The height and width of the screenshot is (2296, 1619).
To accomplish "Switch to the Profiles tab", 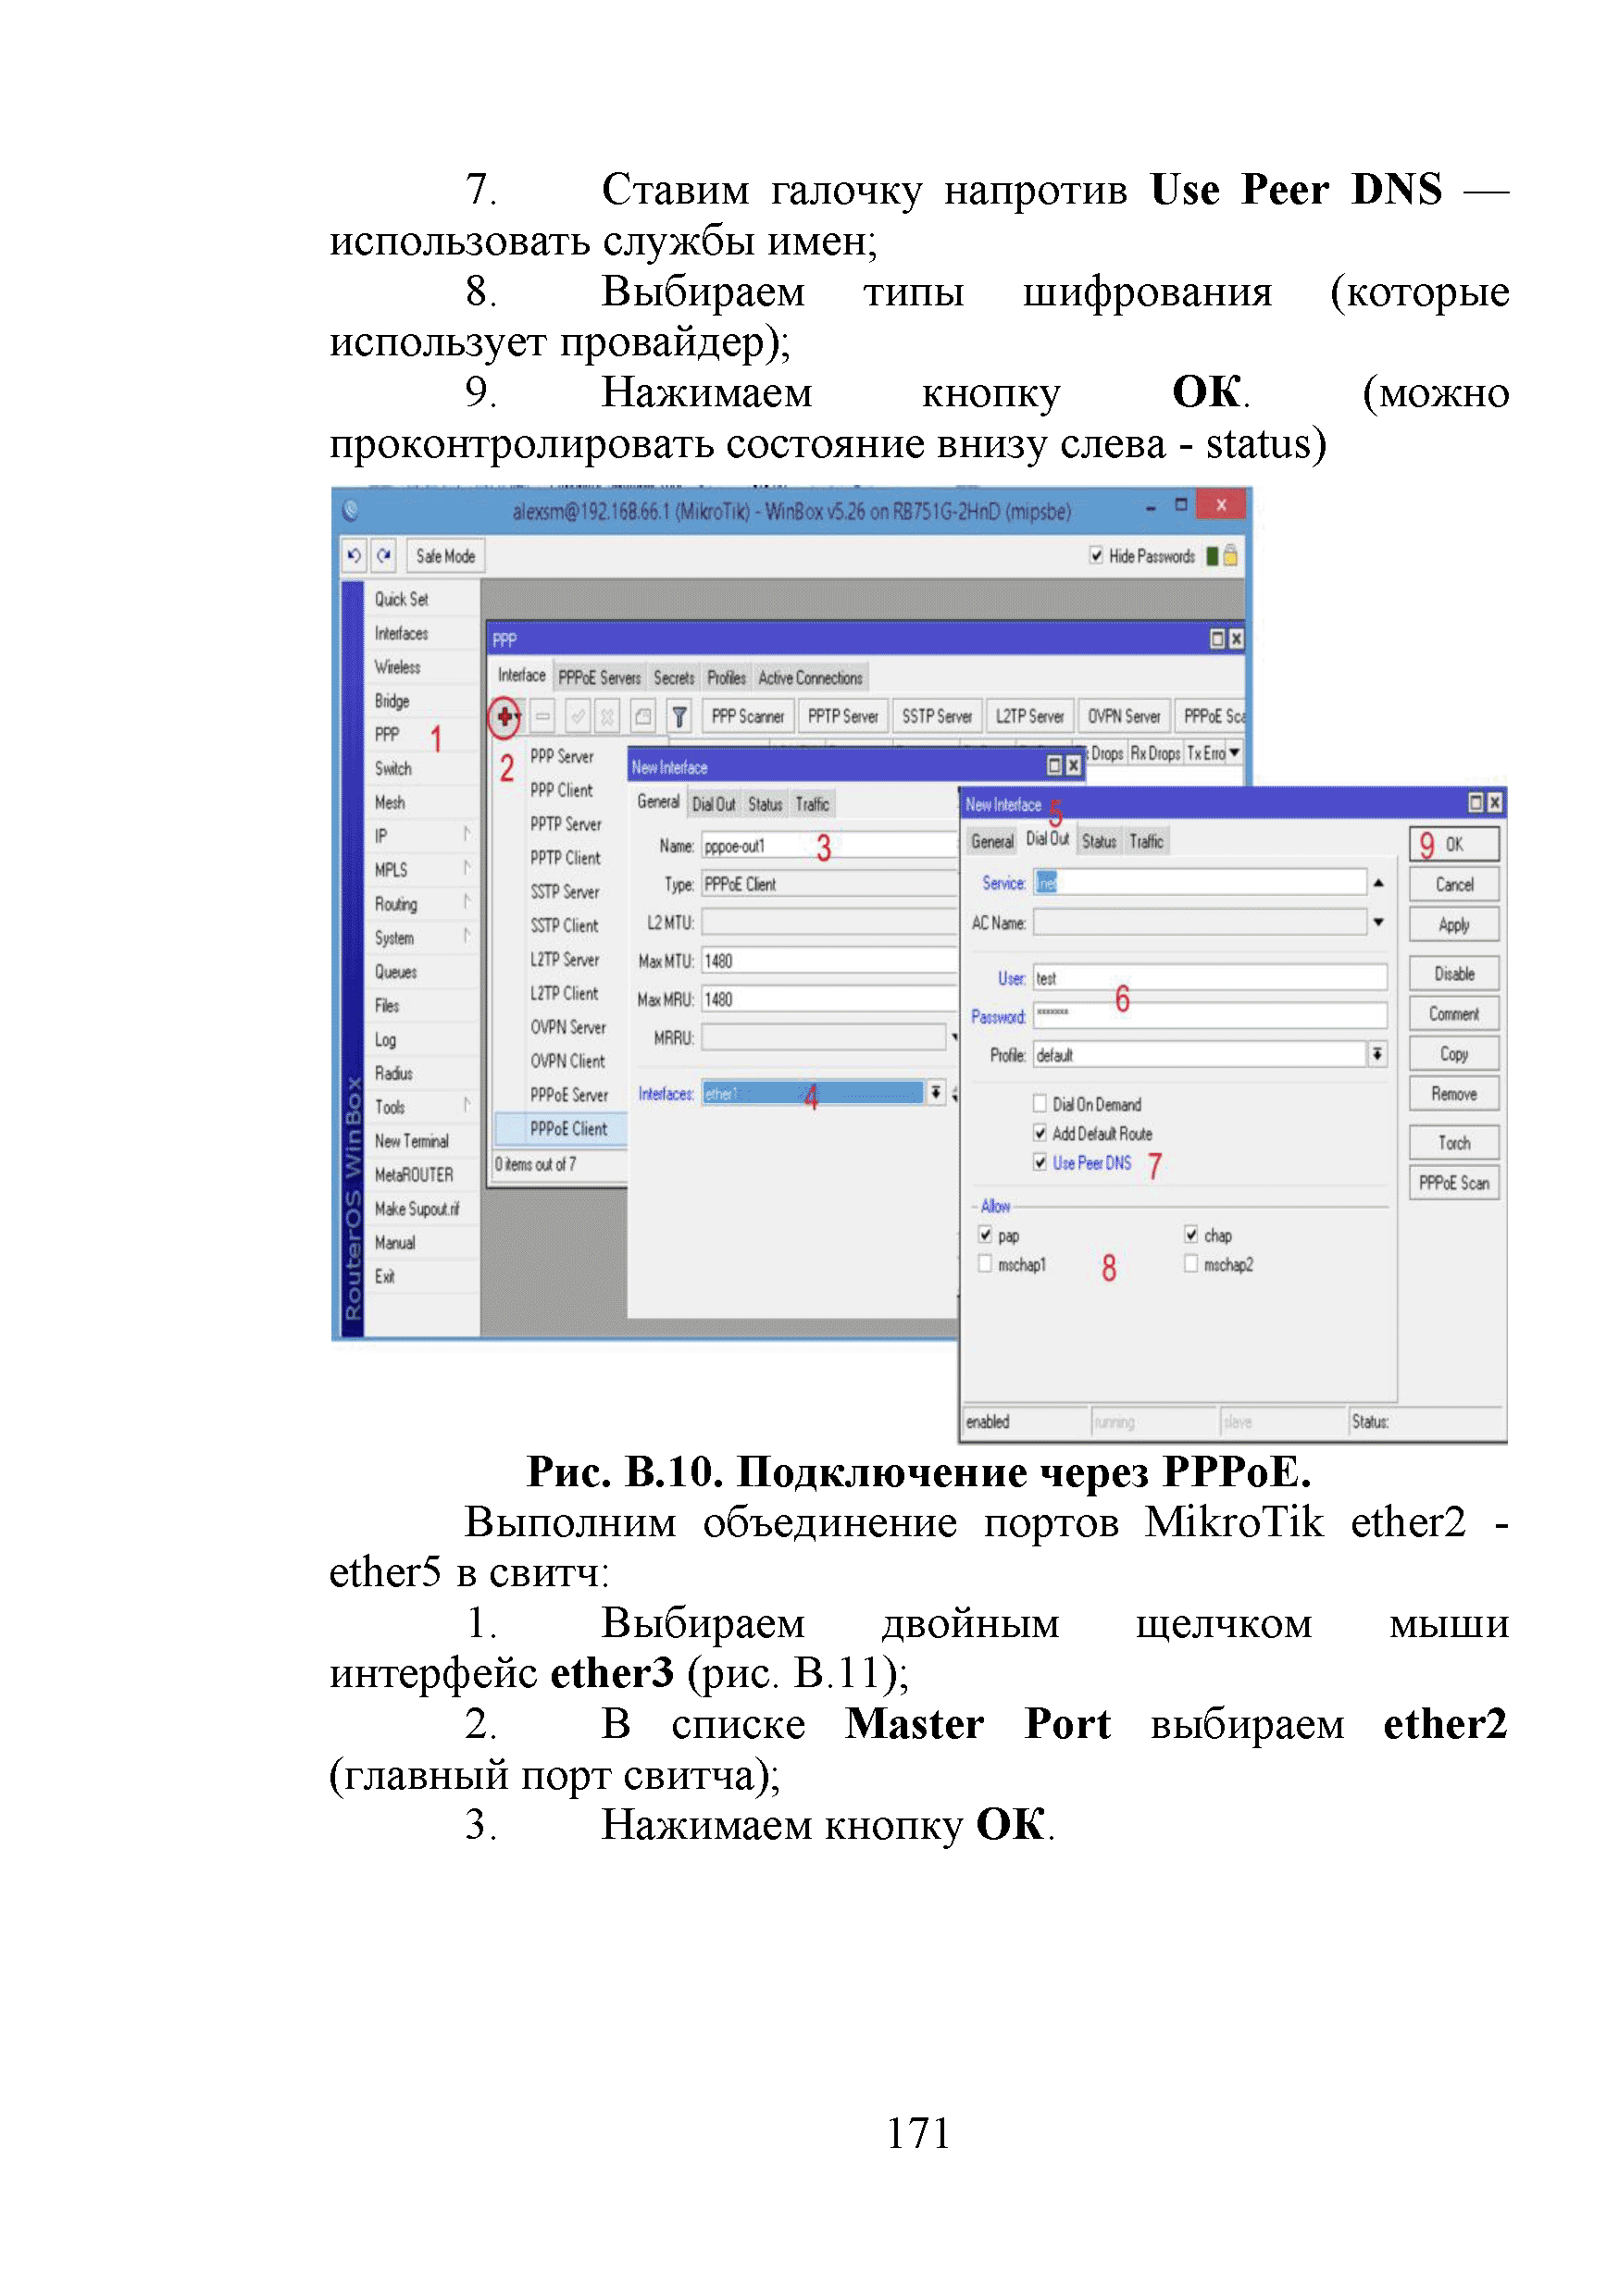I will (727, 678).
